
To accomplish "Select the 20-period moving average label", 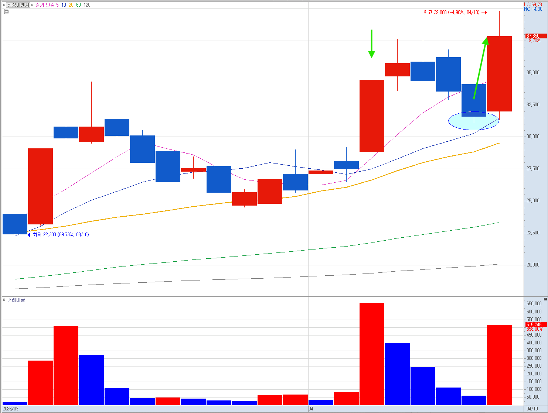I will click(x=71, y=5).
